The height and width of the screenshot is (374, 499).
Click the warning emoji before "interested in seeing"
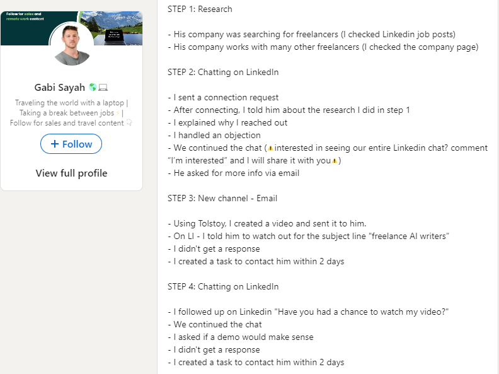[x=270, y=148]
